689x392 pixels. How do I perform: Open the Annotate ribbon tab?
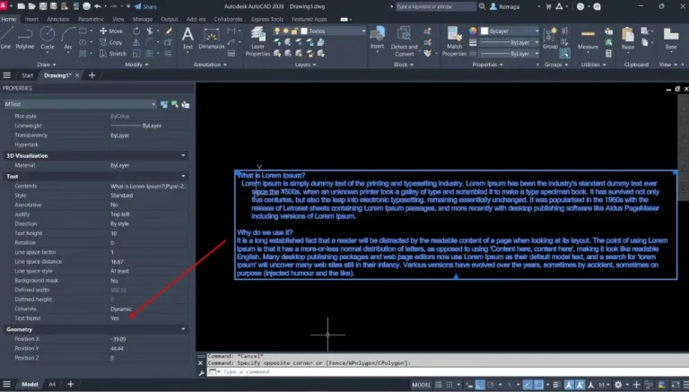pyautogui.click(x=58, y=20)
